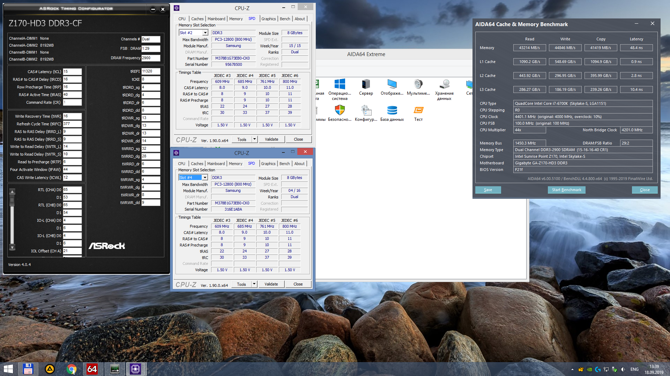Open the Display (Отображение) monitor icon
670x376 pixels.
click(392, 84)
